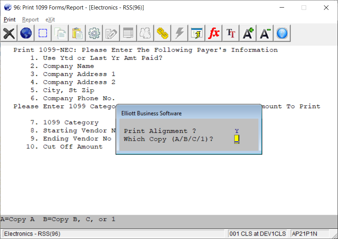Click the notes pencil toolbar icon
Screen dimensions: 338x239
[x=111, y=33]
